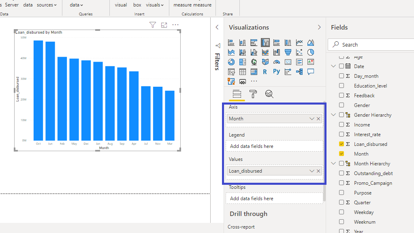Click the Fields search box

tap(373, 45)
